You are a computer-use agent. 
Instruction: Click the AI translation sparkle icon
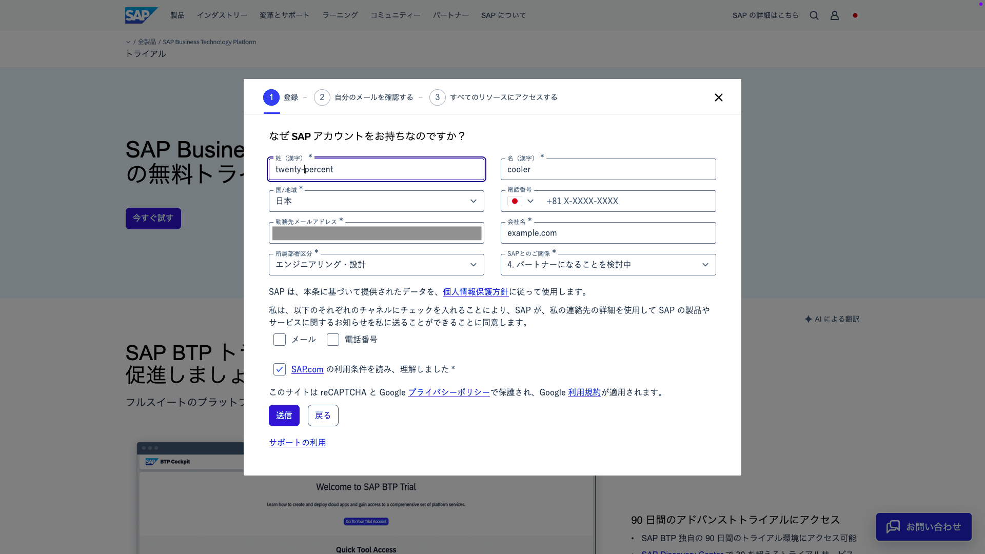pyautogui.click(x=809, y=319)
